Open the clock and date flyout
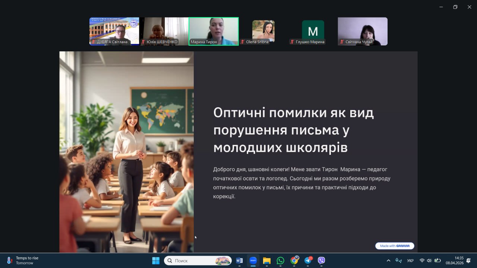This screenshot has height=268, width=477. point(454,261)
